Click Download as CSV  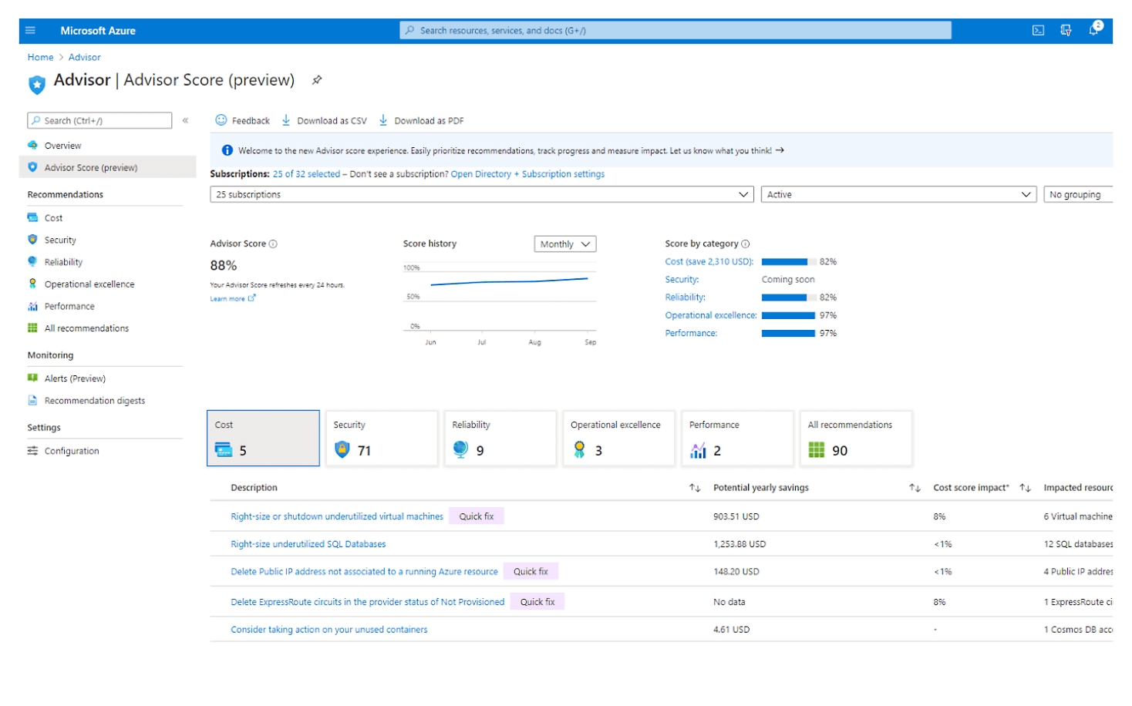tap(324, 121)
